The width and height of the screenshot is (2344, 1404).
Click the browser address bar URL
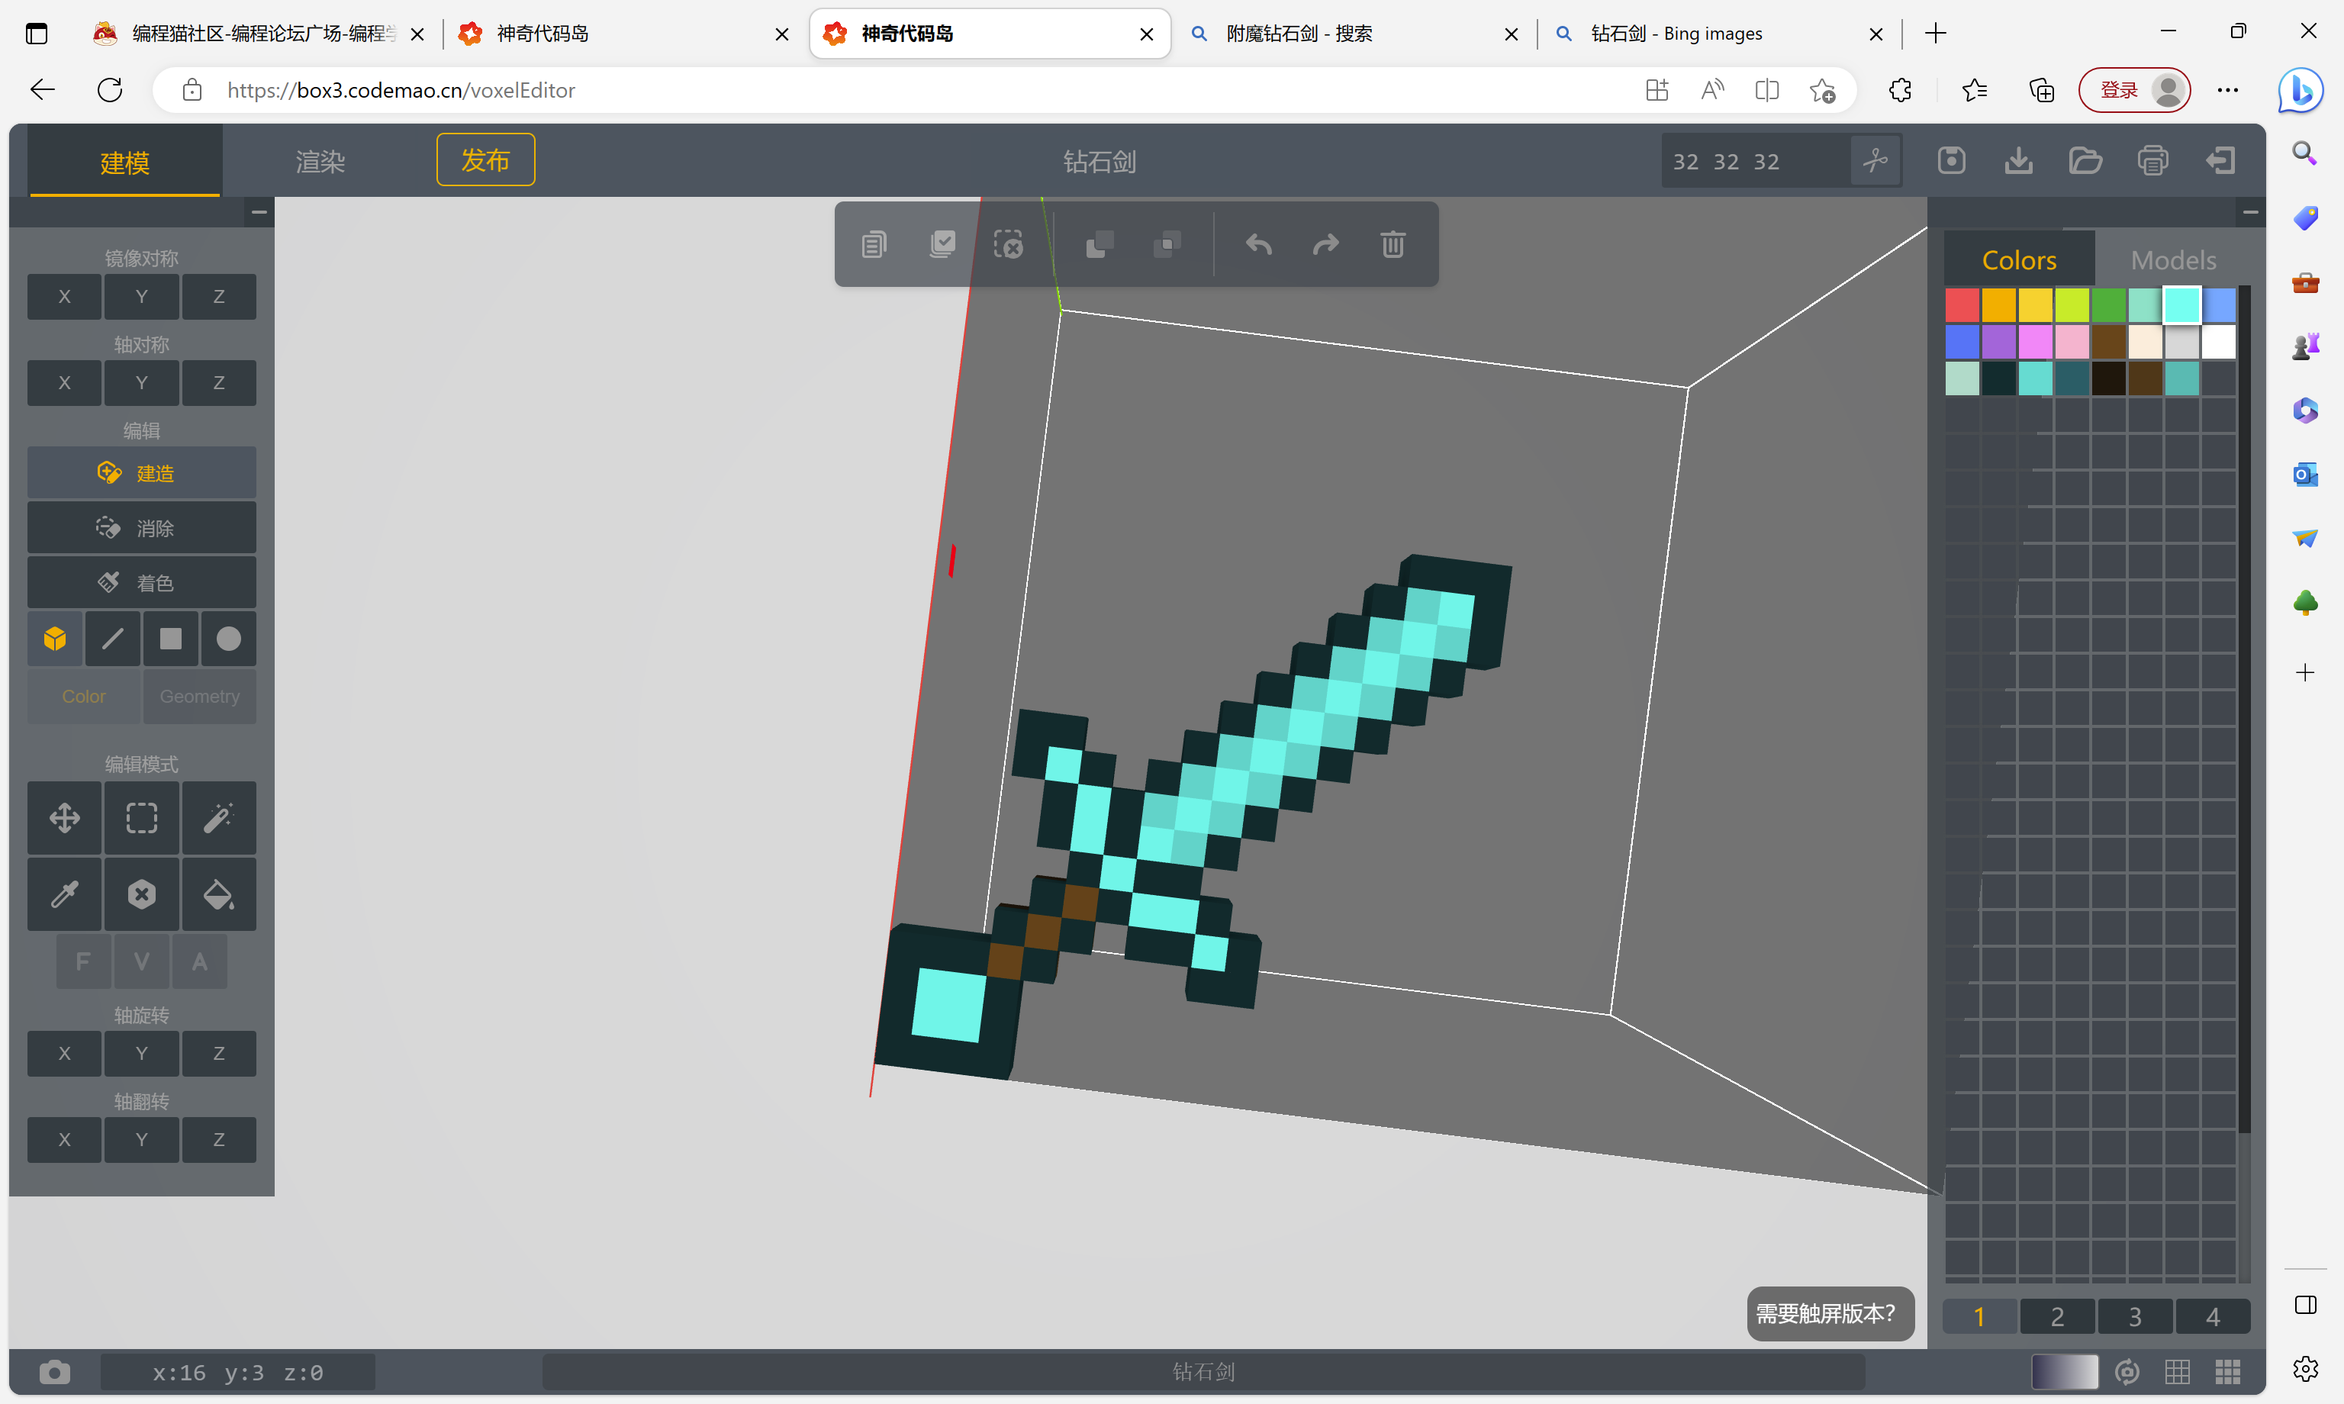coord(401,90)
